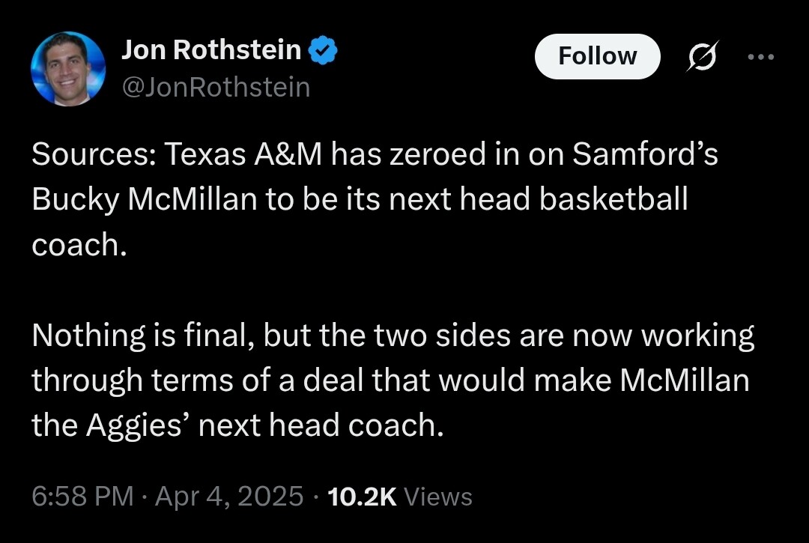Open the three-dot more options menu
The image size is (809, 543).
point(761,57)
